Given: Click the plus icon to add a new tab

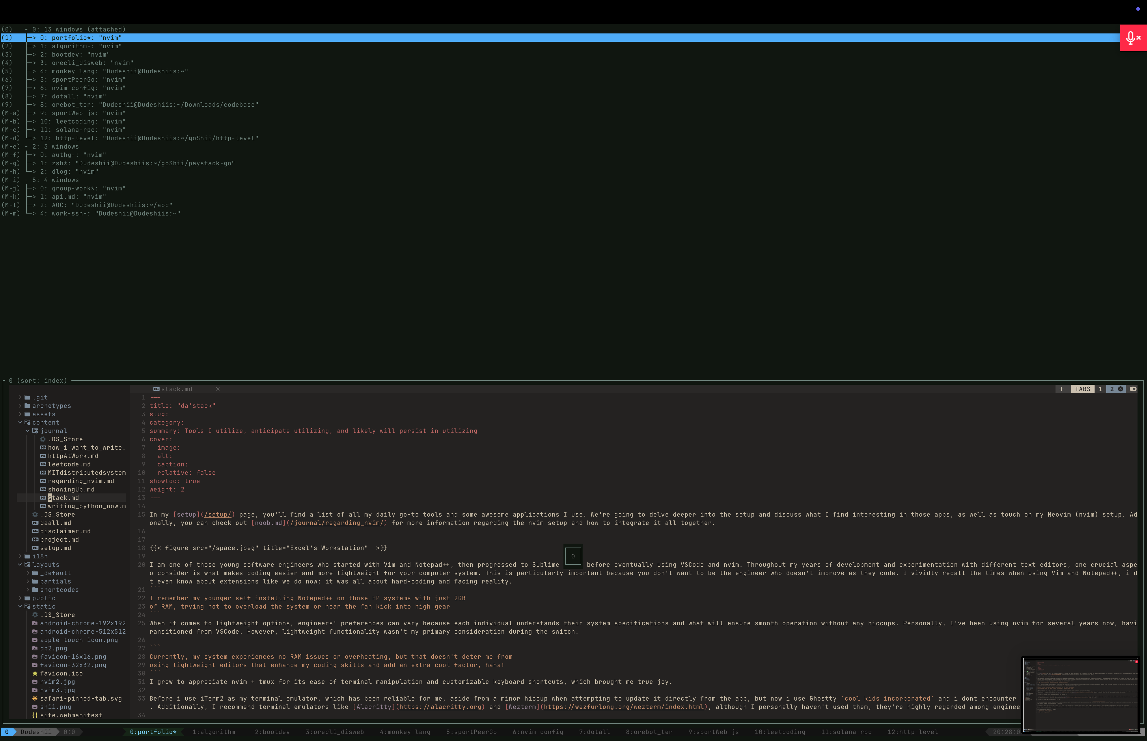Looking at the screenshot, I should click(x=1061, y=389).
